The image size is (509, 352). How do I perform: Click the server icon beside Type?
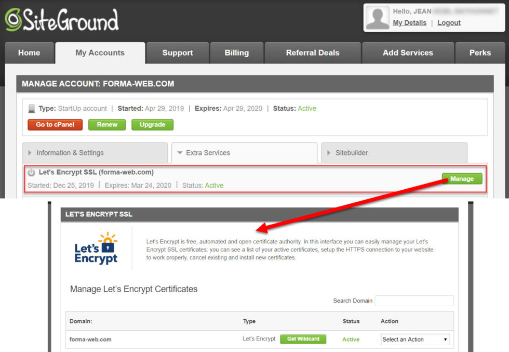pos(32,109)
